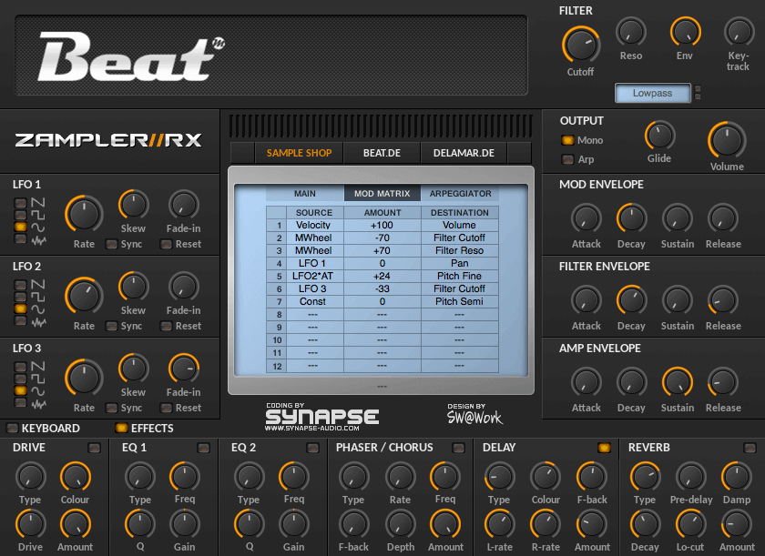
Task: Turn off the Delay effect
Action: pos(604,448)
